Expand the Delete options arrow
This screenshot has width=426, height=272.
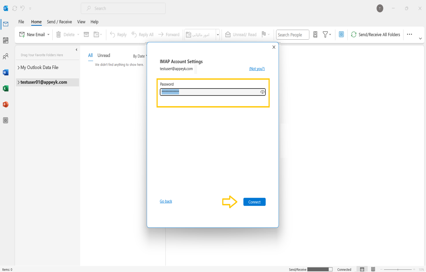78,35
